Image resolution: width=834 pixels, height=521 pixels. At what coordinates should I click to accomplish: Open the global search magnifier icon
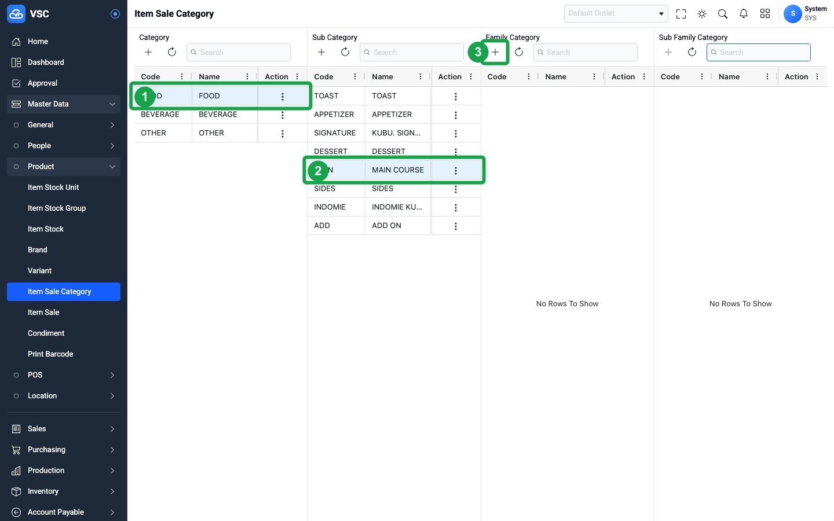pyautogui.click(x=723, y=13)
